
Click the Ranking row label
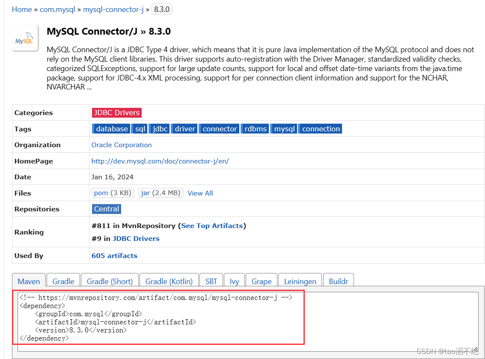[x=29, y=232]
